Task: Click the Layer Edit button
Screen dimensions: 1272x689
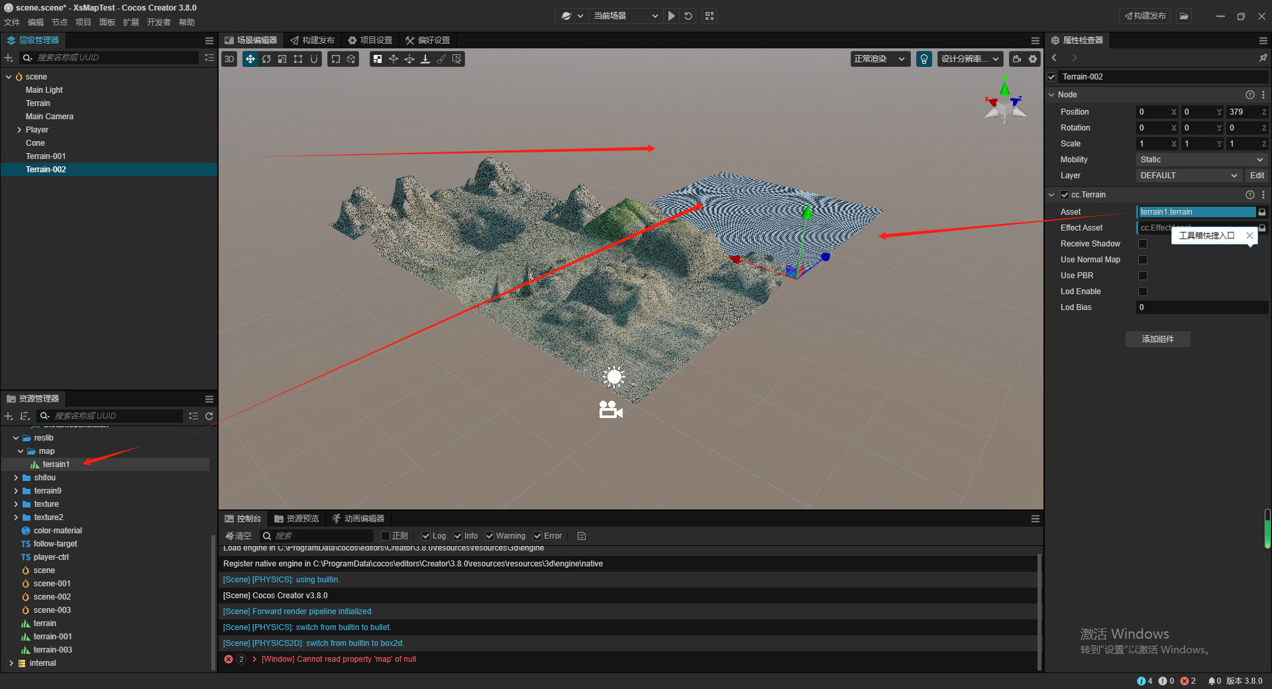Action: pos(1257,176)
